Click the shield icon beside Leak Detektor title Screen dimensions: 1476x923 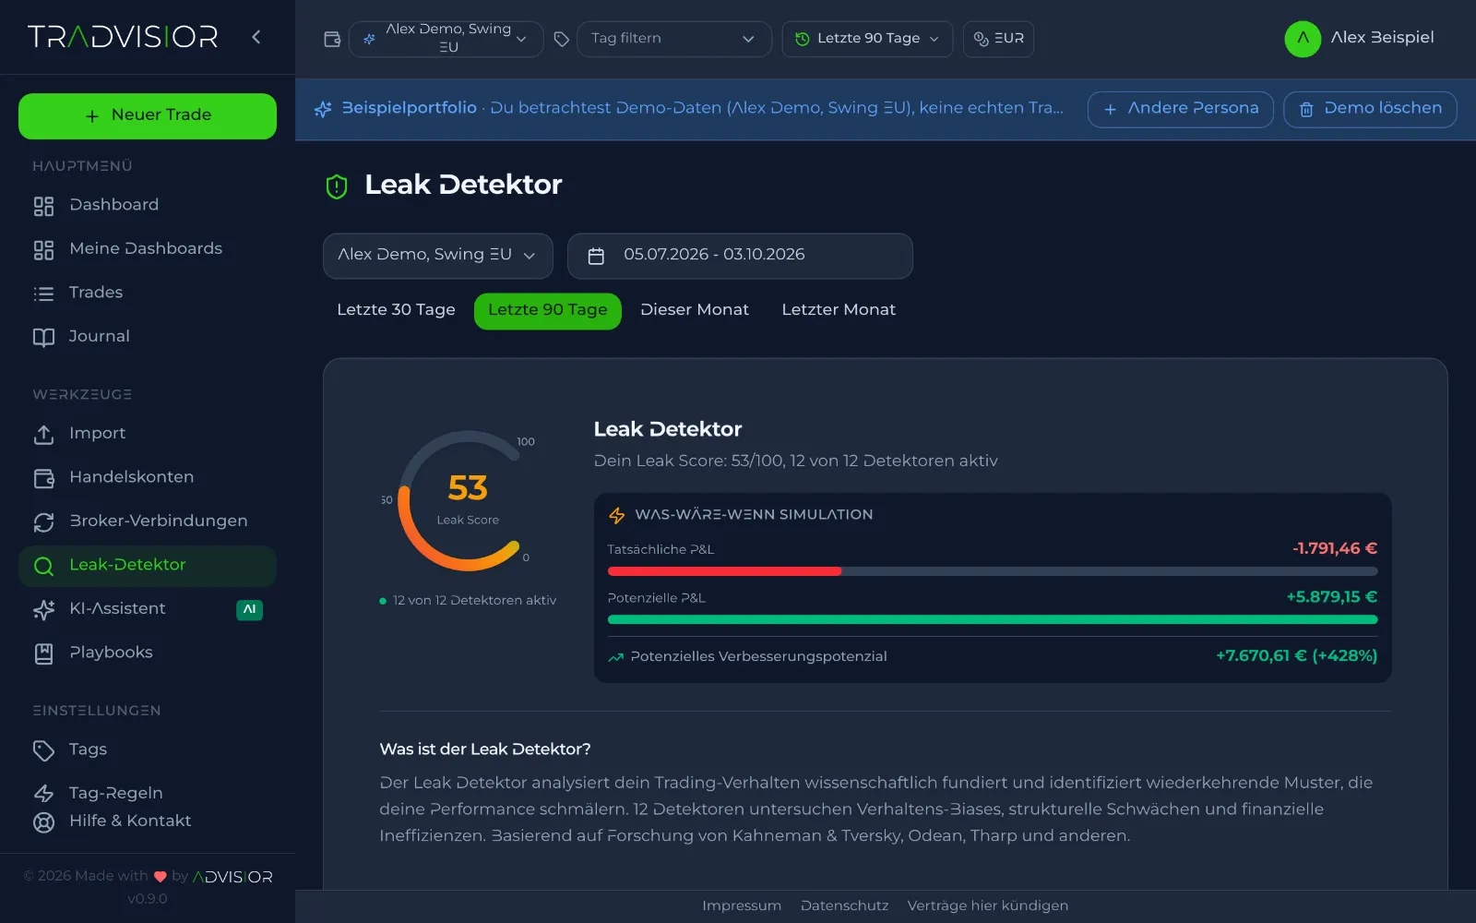tap(337, 186)
